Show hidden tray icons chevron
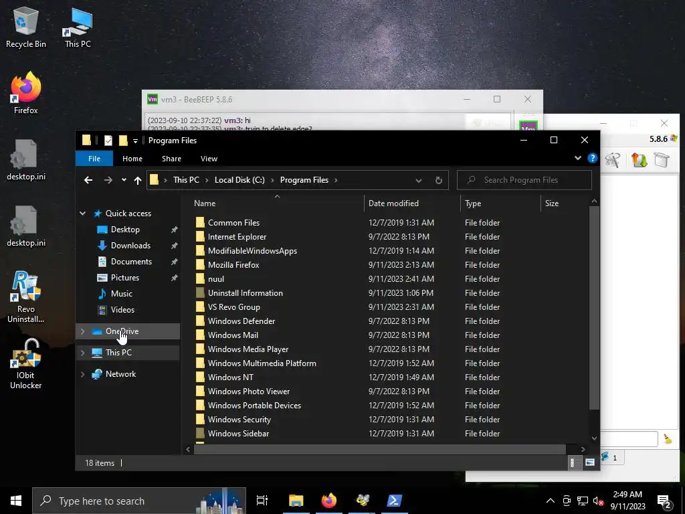Image resolution: width=685 pixels, height=514 pixels. (x=551, y=501)
